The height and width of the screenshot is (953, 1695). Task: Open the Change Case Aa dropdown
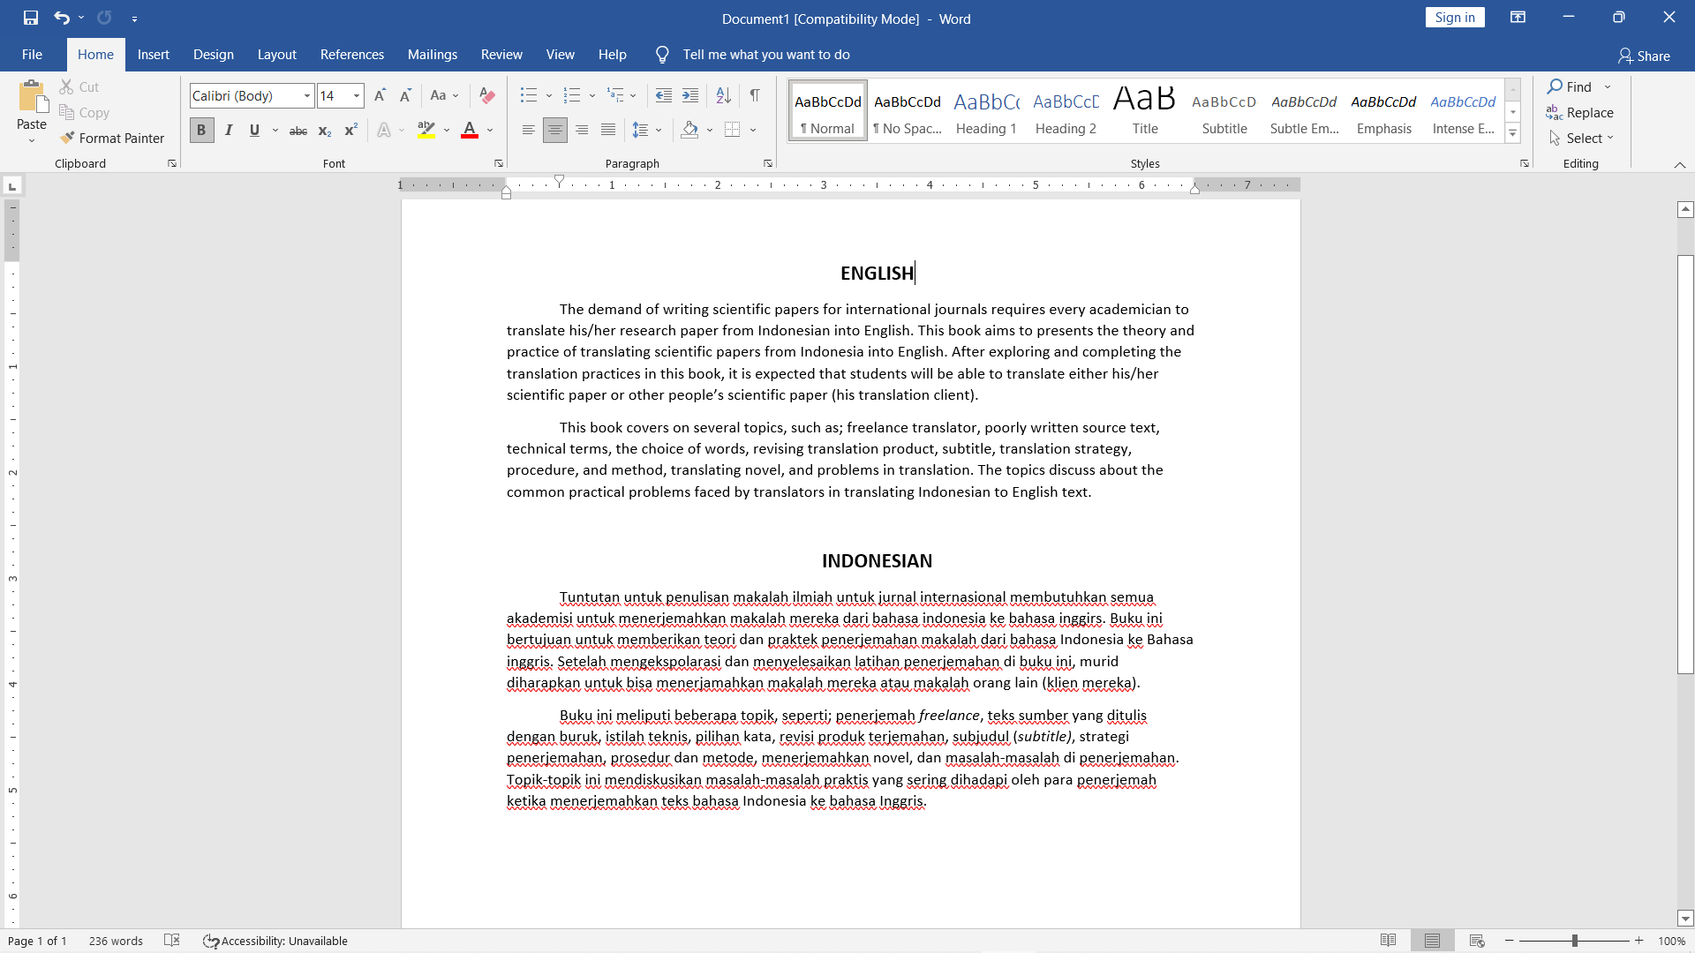444,95
